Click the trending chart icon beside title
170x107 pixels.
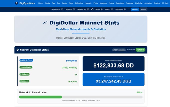click(x=45, y=23)
